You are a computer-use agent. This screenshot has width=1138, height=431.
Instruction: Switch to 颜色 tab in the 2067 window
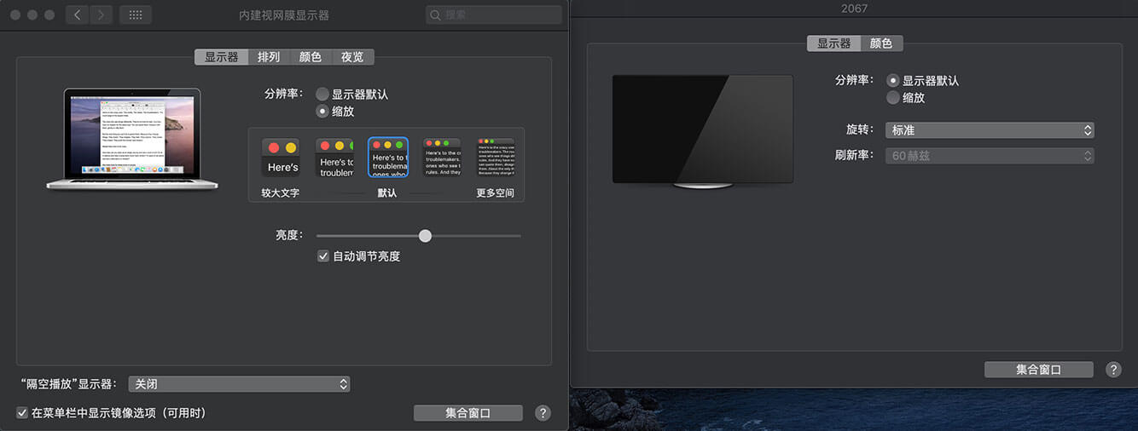tap(881, 43)
